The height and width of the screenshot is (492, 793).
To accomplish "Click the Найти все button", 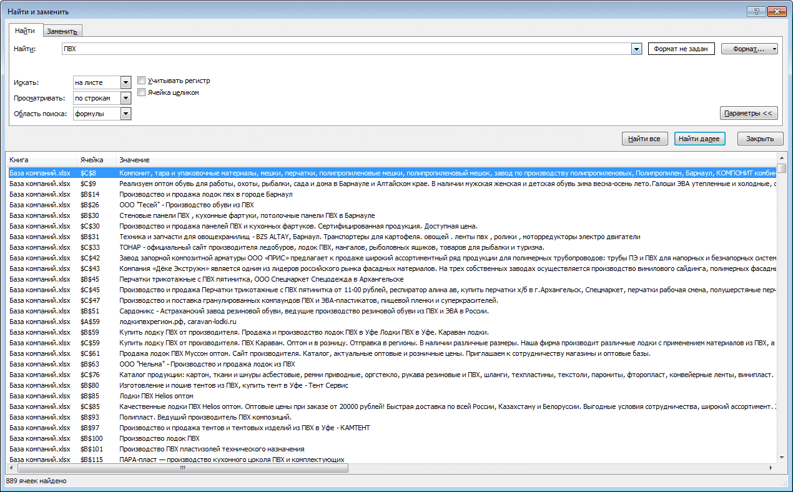I will coord(645,139).
